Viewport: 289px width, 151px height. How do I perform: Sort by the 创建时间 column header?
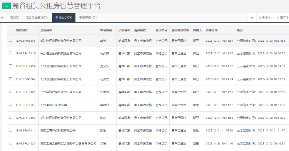click(x=212, y=30)
